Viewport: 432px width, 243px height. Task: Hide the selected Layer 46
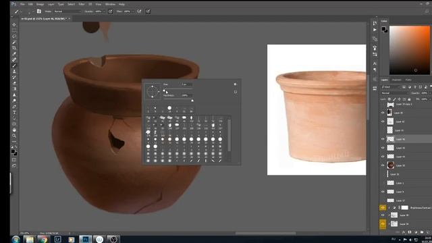pos(383,139)
